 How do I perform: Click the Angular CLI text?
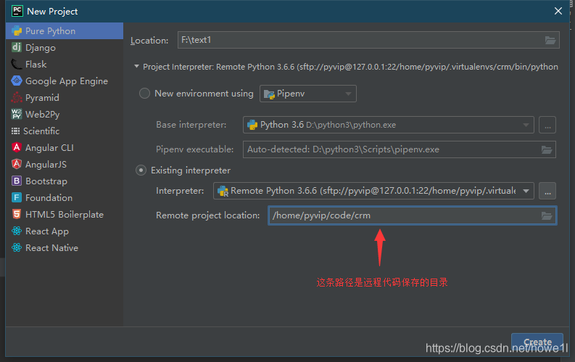49,148
